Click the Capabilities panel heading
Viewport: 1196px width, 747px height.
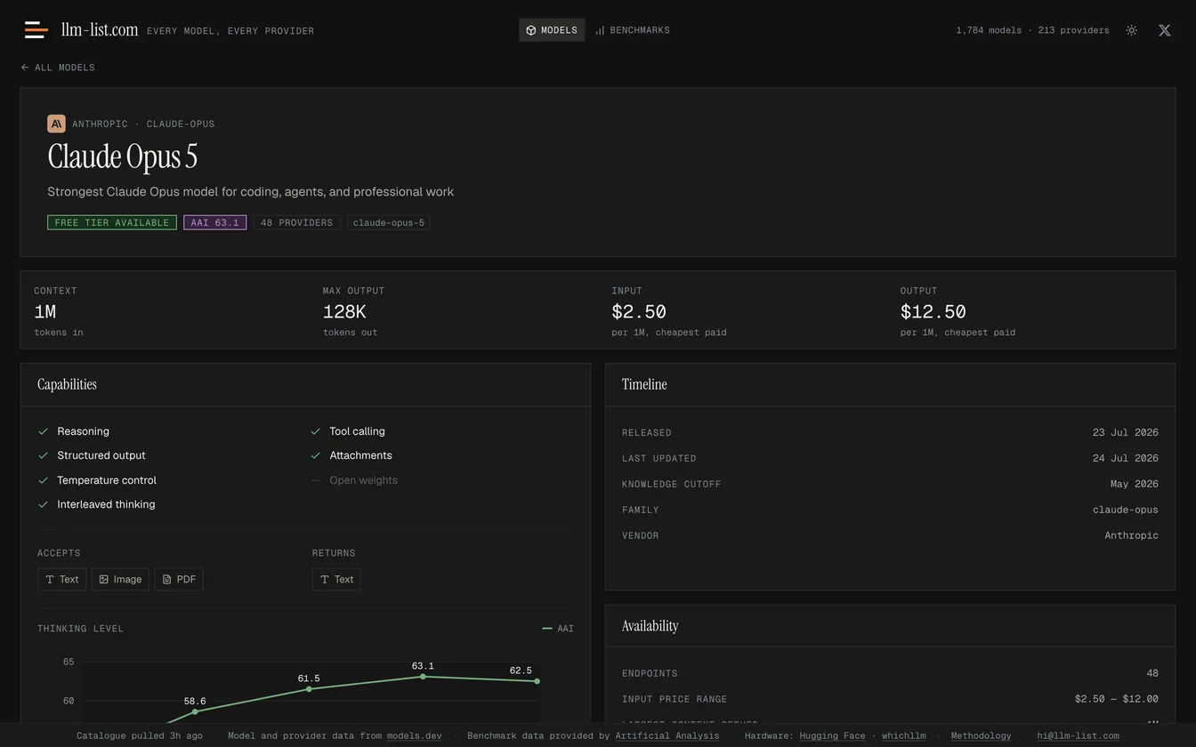(67, 385)
